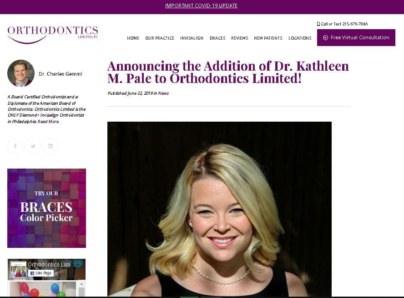Click the Facebook Like Page button
404x298 pixels.
41,273
